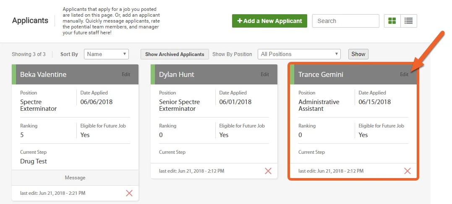Select date applied 06/01/2018

point(235,102)
